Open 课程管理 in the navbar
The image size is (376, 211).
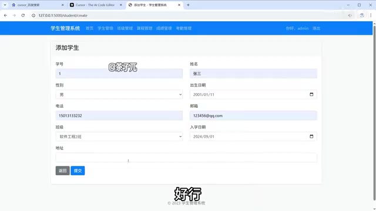click(145, 28)
